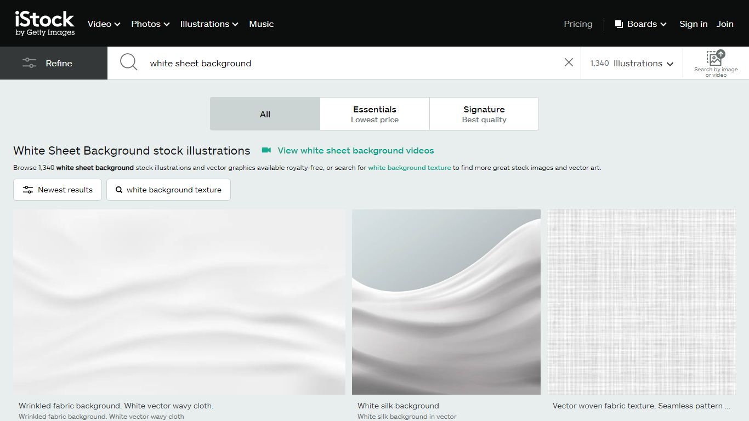
Task: Open the Photos dropdown menu
Action: coord(150,24)
